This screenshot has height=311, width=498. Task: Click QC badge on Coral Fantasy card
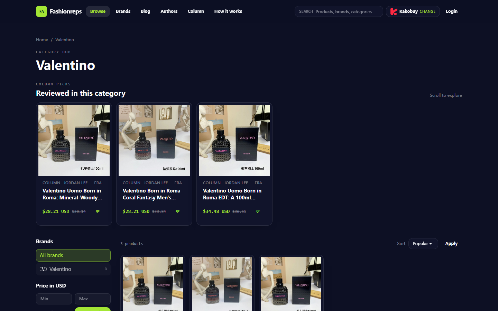pos(178,211)
